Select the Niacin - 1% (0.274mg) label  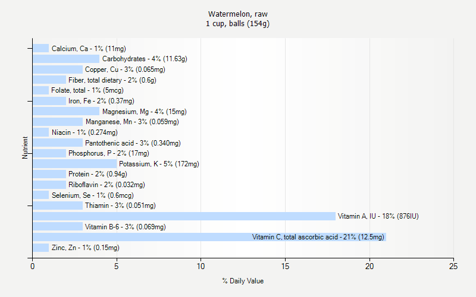(x=84, y=132)
